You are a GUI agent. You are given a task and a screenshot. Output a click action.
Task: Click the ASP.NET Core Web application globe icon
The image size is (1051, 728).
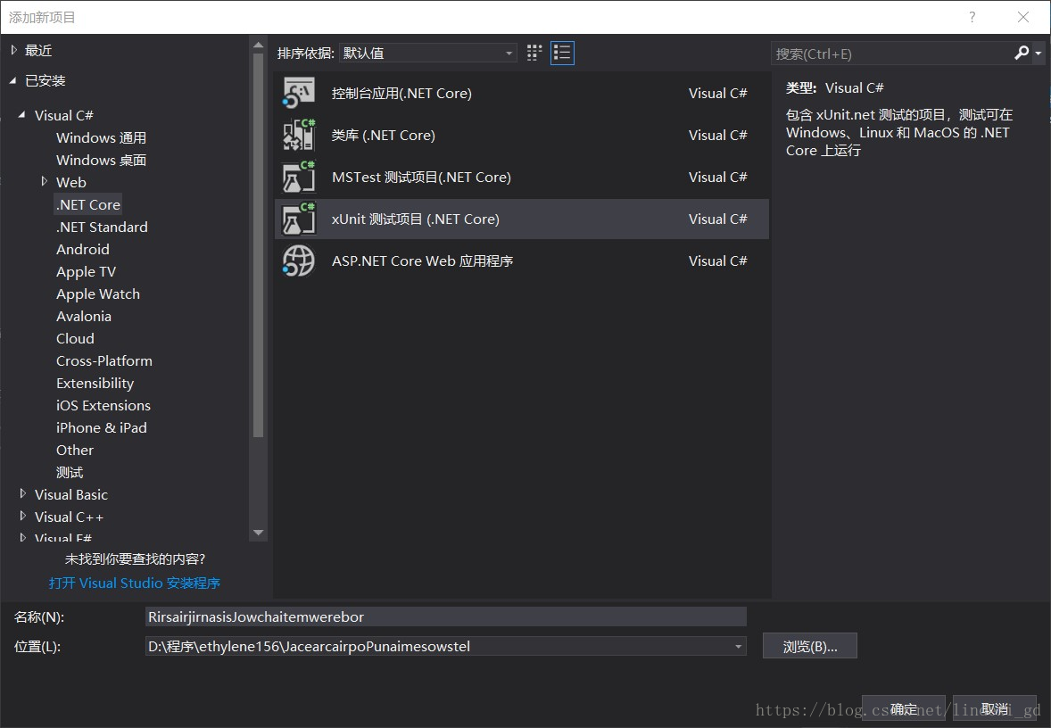(299, 261)
